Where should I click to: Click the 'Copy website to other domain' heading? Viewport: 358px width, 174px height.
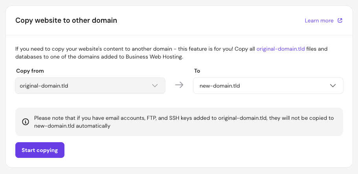(x=66, y=20)
